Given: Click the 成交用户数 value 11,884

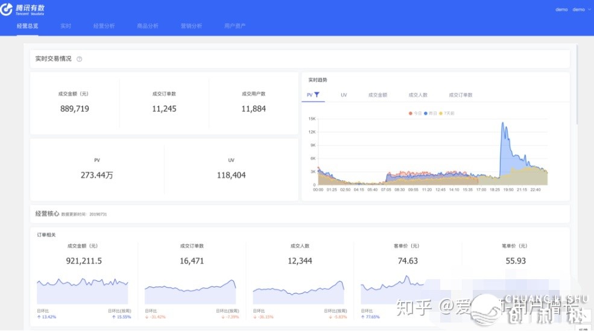Looking at the screenshot, I should click(253, 109).
